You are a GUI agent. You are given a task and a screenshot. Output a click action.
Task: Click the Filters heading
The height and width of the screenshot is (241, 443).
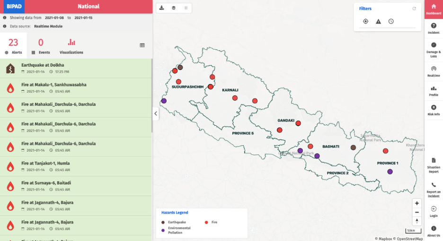click(365, 9)
